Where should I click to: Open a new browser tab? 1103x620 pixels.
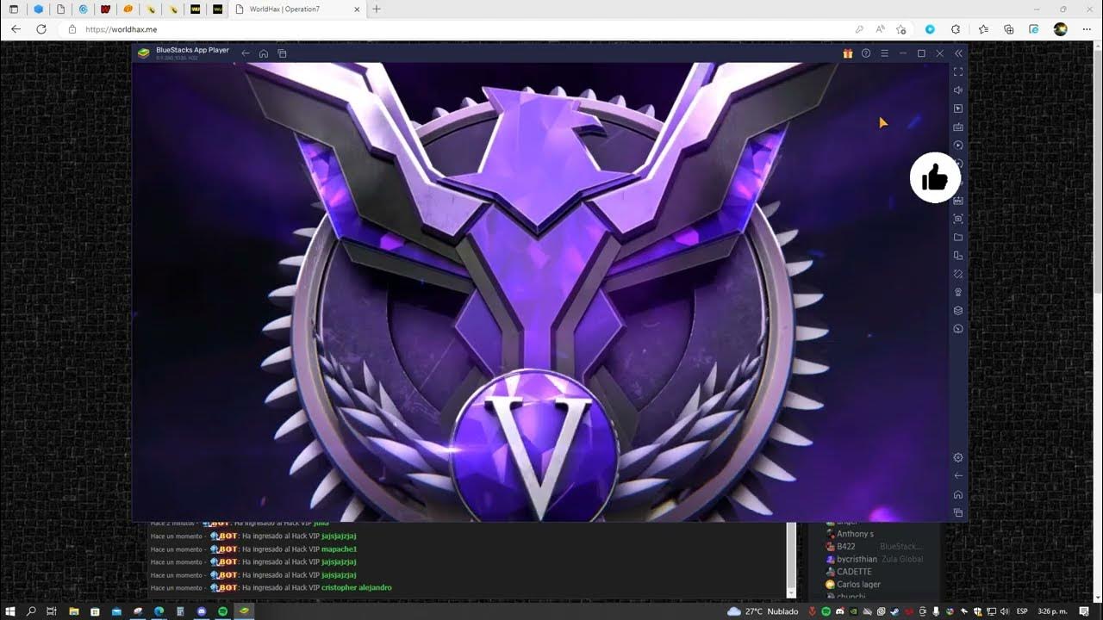(x=376, y=9)
